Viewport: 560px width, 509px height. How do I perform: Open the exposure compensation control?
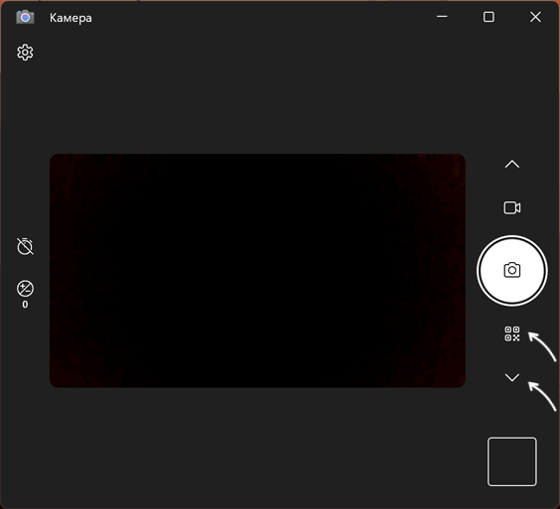point(25,289)
